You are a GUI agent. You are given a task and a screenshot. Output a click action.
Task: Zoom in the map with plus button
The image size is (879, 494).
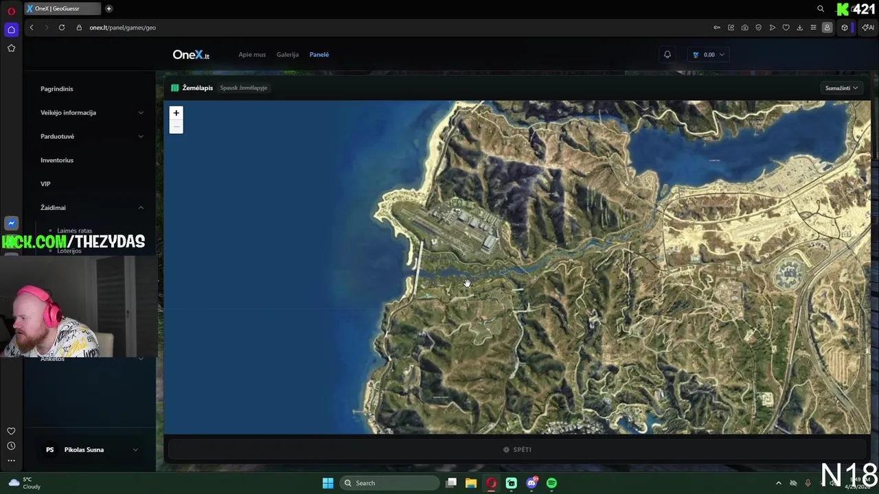coord(176,113)
